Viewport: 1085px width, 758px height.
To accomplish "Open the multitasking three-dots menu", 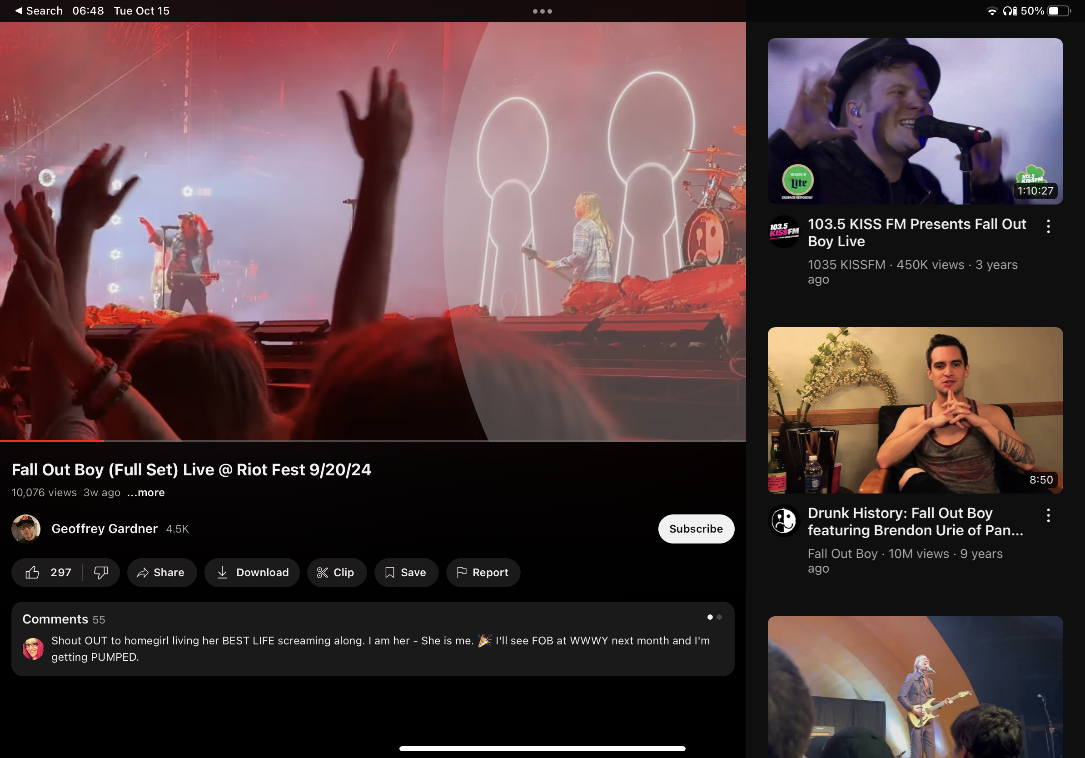I will pos(542,11).
